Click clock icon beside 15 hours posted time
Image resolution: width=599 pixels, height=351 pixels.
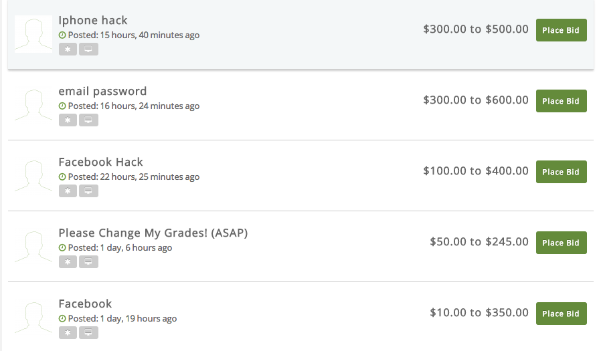click(x=62, y=35)
